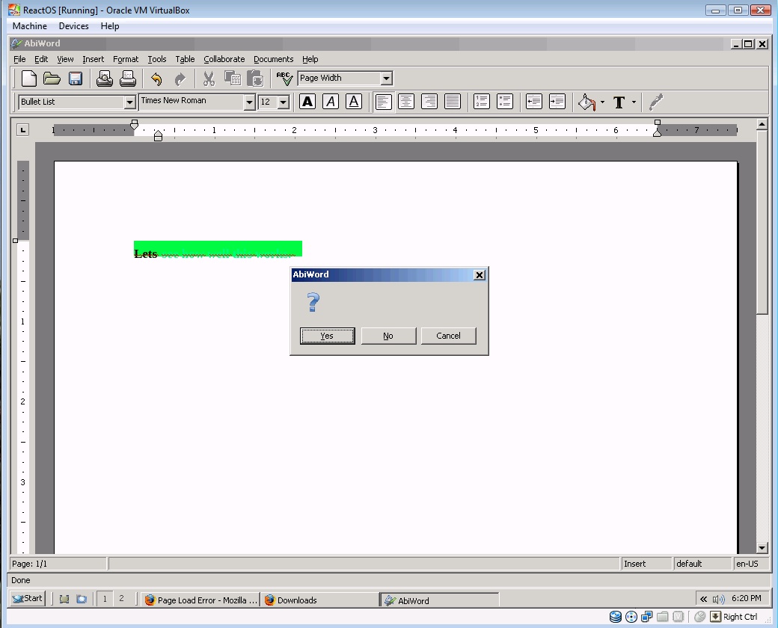Image resolution: width=778 pixels, height=628 pixels.
Task: Click the Print Preview icon
Action: (104, 78)
